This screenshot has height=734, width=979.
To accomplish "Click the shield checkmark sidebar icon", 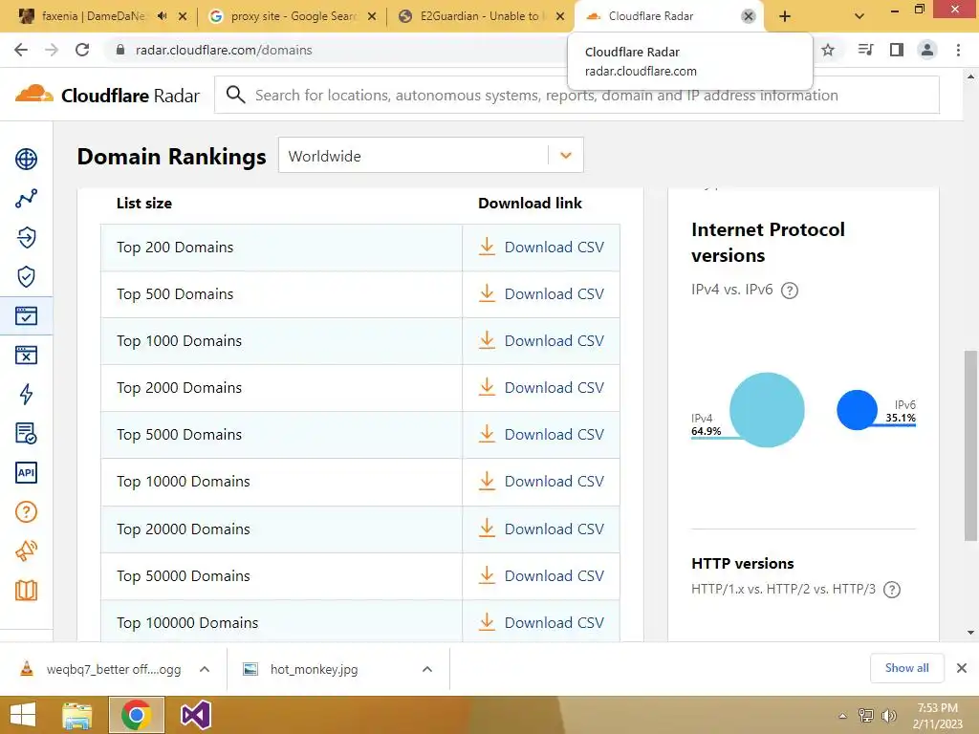I will 26,276.
